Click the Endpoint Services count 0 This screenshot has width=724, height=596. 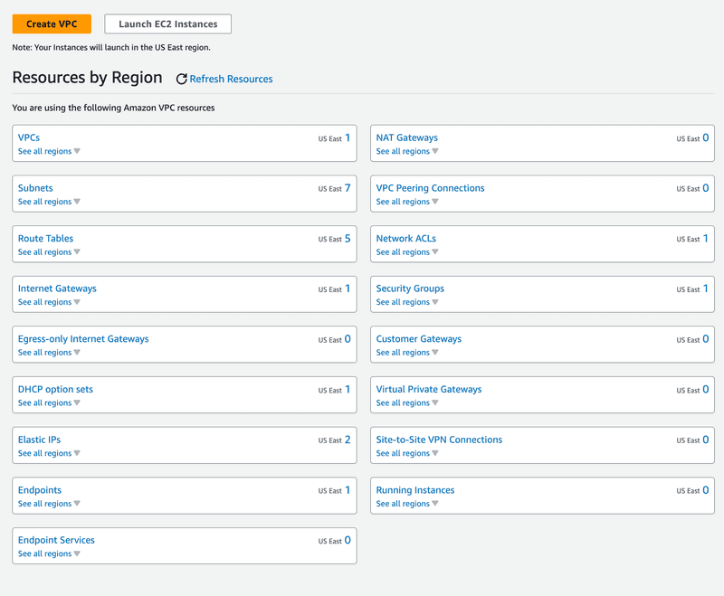[x=348, y=540]
